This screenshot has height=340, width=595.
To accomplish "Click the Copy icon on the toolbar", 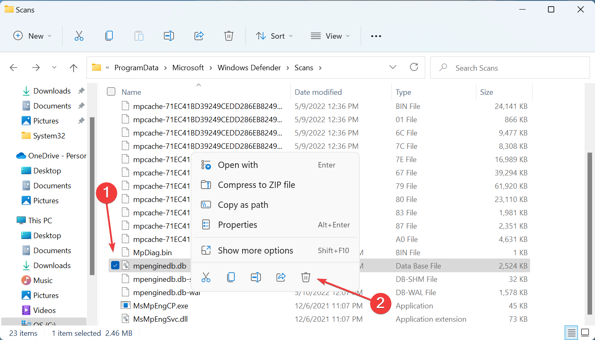I will coord(109,36).
